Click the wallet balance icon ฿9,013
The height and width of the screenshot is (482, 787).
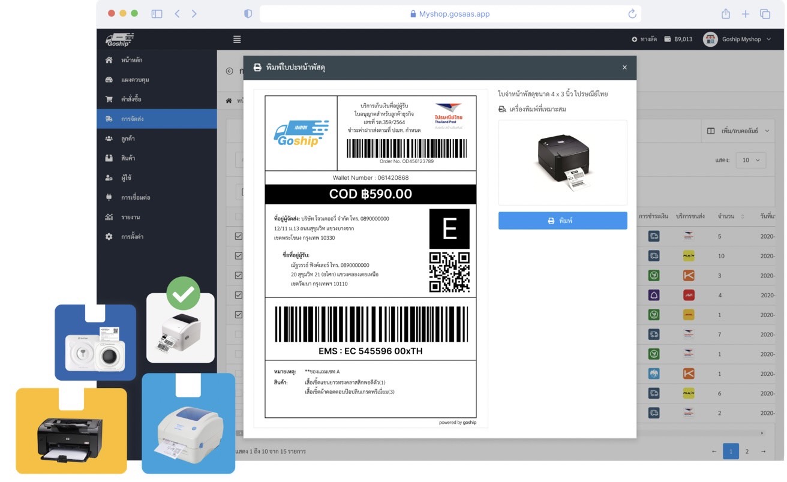(668, 40)
